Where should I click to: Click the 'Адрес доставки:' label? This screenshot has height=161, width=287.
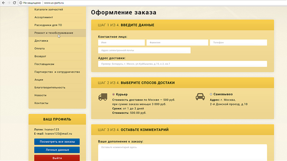[x=112, y=58]
